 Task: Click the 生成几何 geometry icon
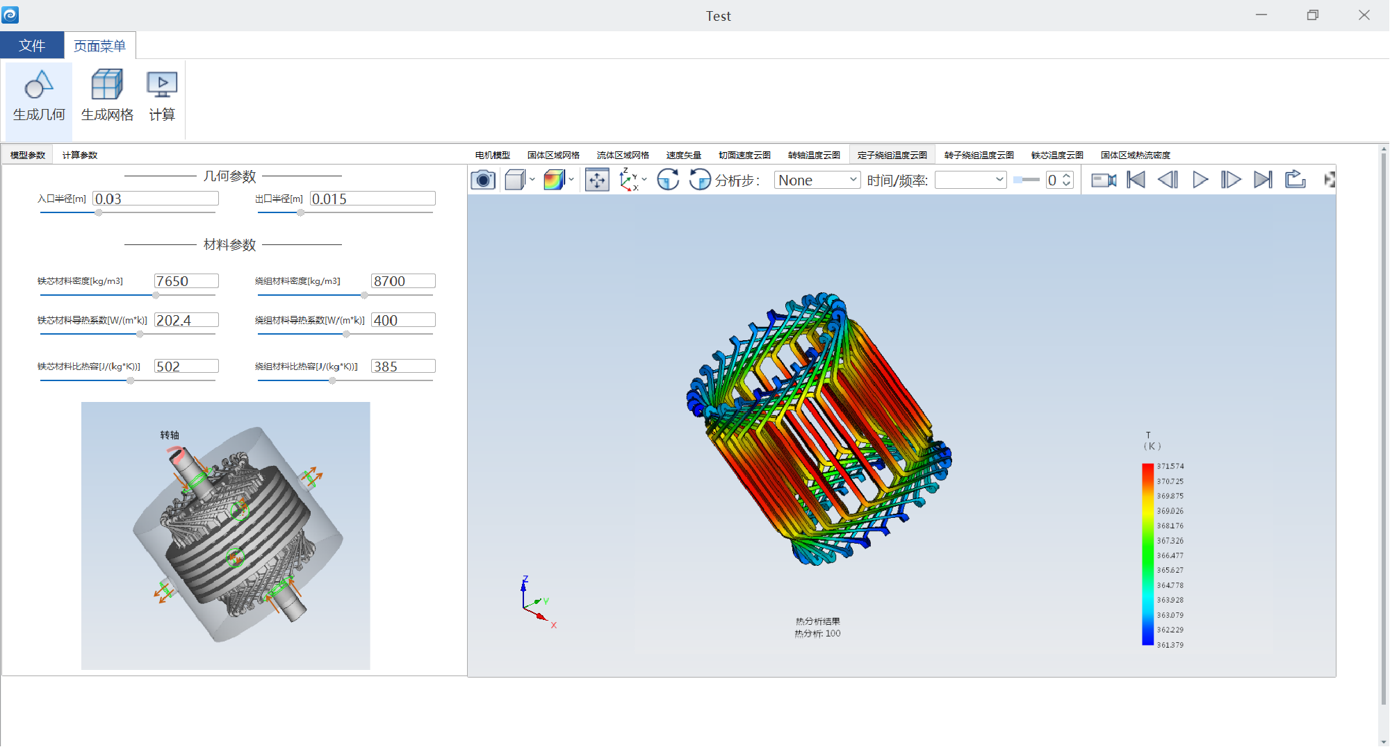(39, 85)
